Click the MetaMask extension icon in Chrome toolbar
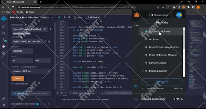This screenshot has height=109, width=206. (x=184, y=7)
